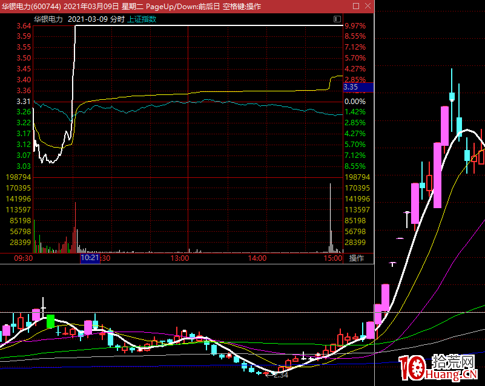
Task: Click the 13:00 label on the time axis
Action: click(180, 258)
